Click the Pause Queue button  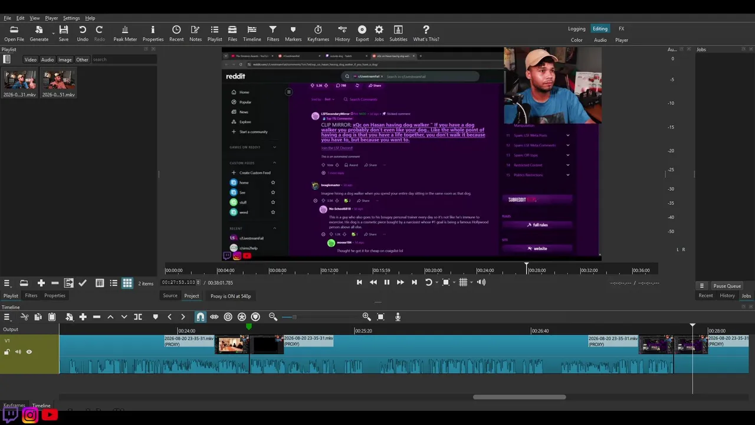click(727, 286)
